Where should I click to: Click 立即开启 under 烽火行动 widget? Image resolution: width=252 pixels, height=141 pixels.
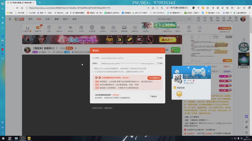click(244, 67)
